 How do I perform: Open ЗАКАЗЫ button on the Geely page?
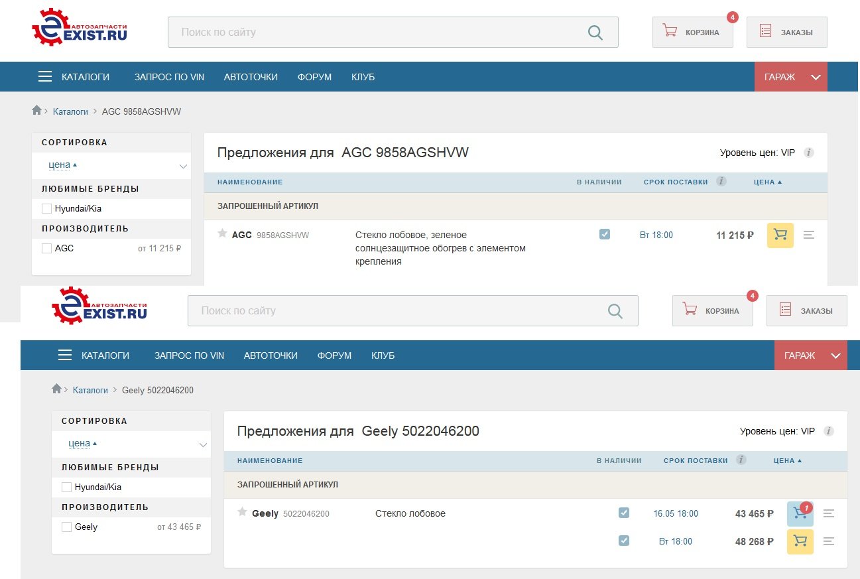click(807, 310)
